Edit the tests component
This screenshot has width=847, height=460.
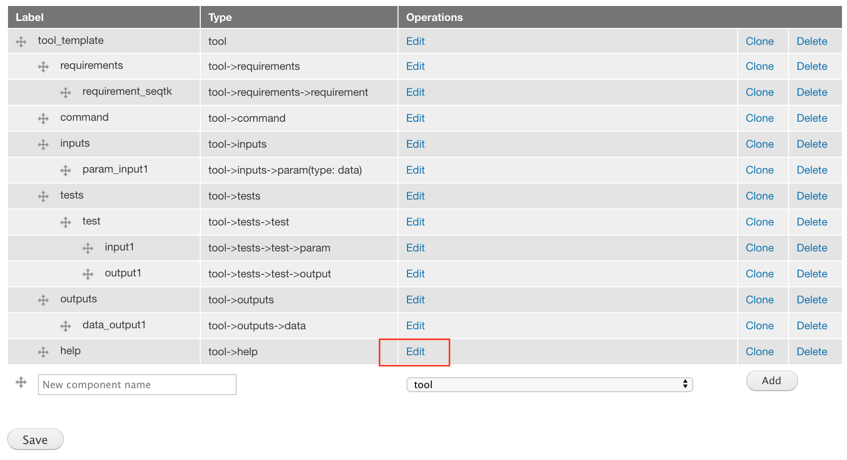coord(416,196)
